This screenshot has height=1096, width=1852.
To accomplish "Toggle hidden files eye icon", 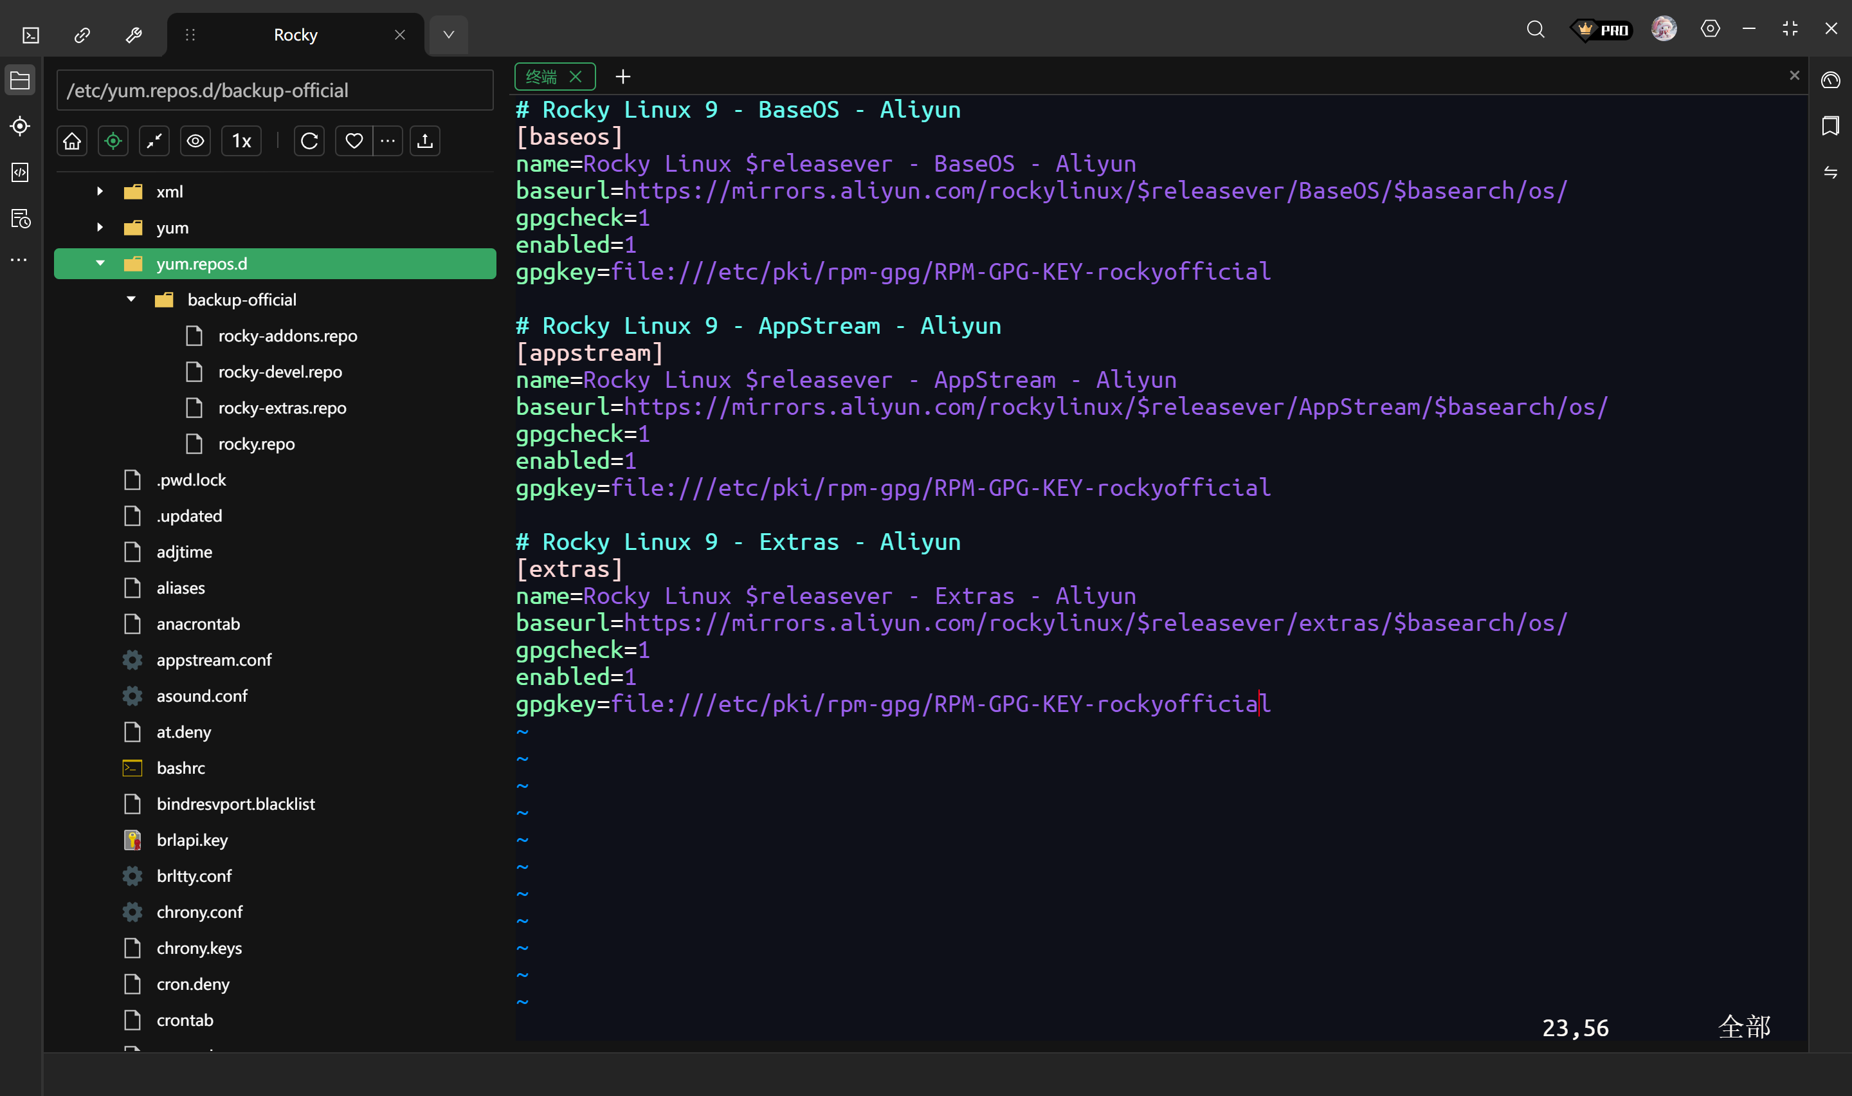I will point(195,141).
